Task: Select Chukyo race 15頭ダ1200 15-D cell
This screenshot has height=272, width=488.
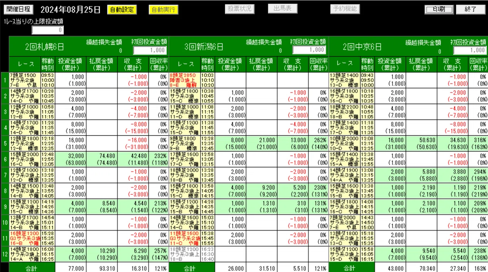Action: (344, 255)
